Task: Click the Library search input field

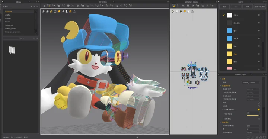Action: pyautogui.click(x=11, y=38)
